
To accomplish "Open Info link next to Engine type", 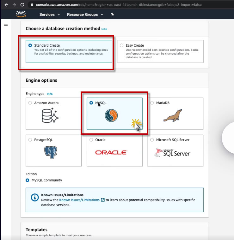I will pos(50,94).
